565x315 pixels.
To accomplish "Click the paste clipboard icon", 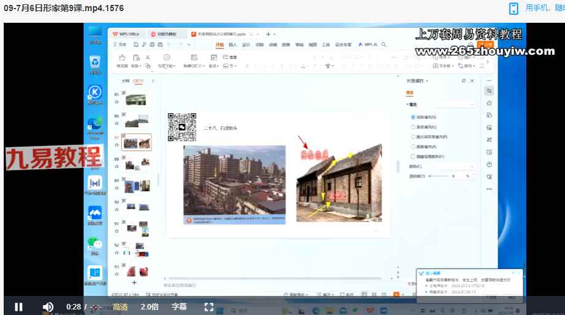I will click(136, 58).
